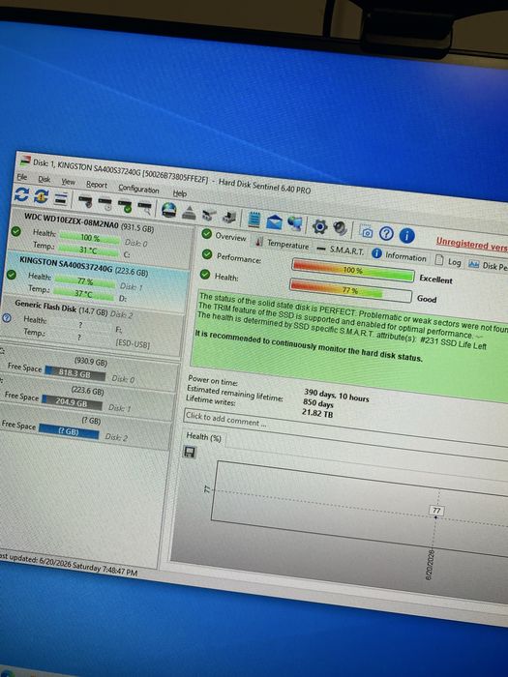Click the last updated status bar text

pyautogui.click(x=69, y=565)
